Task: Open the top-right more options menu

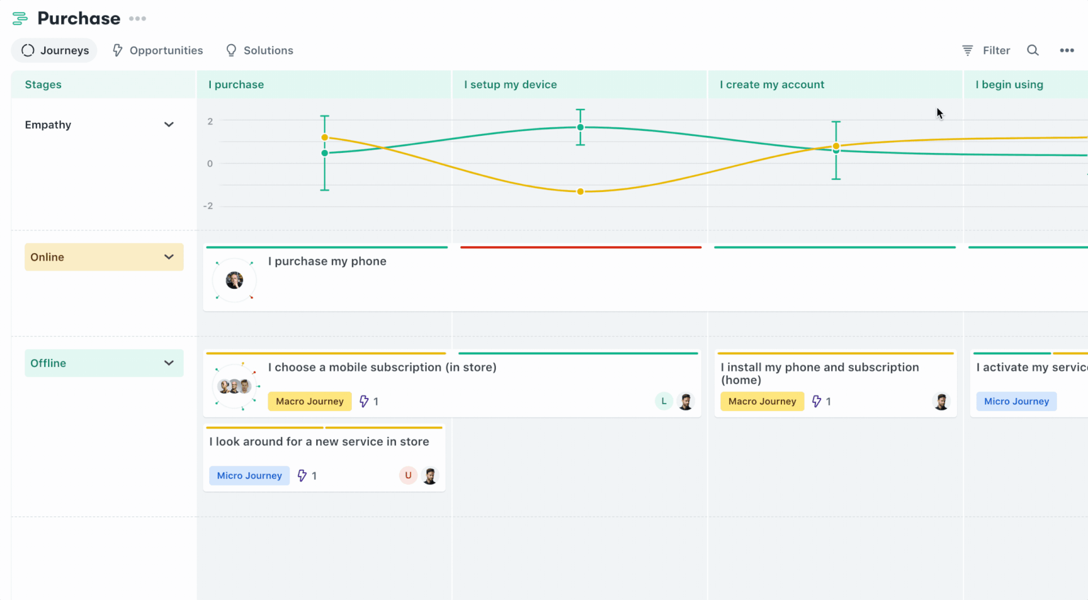Action: tap(1067, 50)
